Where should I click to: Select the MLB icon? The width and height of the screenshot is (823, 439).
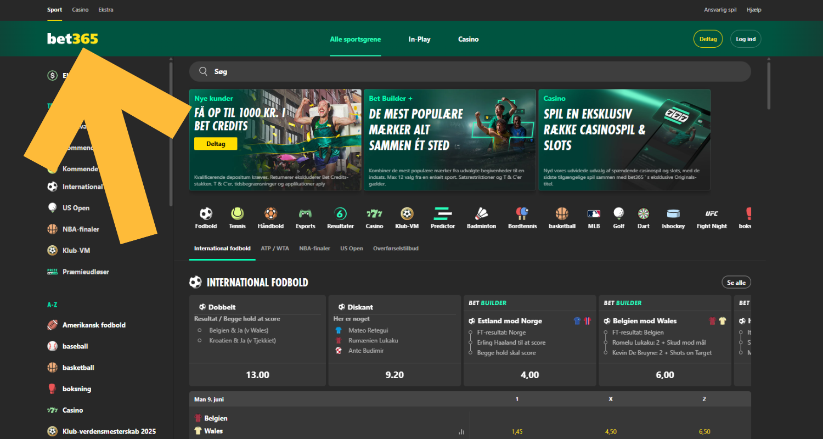pos(594,218)
